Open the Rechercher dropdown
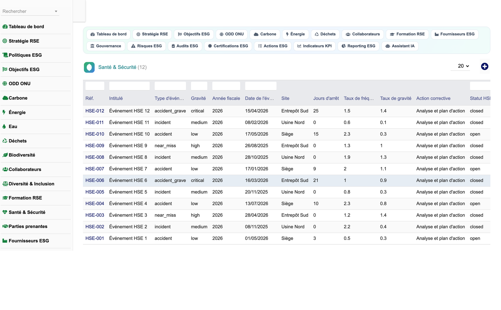Viewport: 501px width, 310px height. tap(30, 11)
